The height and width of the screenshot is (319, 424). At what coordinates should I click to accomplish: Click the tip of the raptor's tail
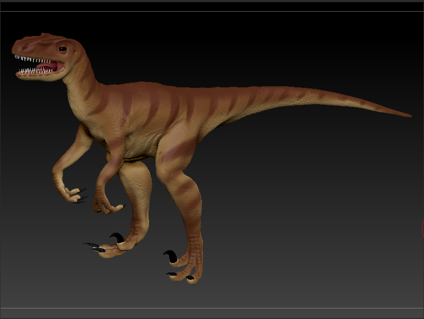pyautogui.click(x=409, y=115)
